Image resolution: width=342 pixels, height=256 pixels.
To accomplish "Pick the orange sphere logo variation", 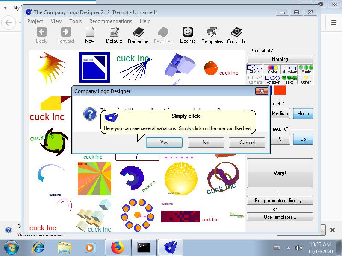I will [x=211, y=68].
